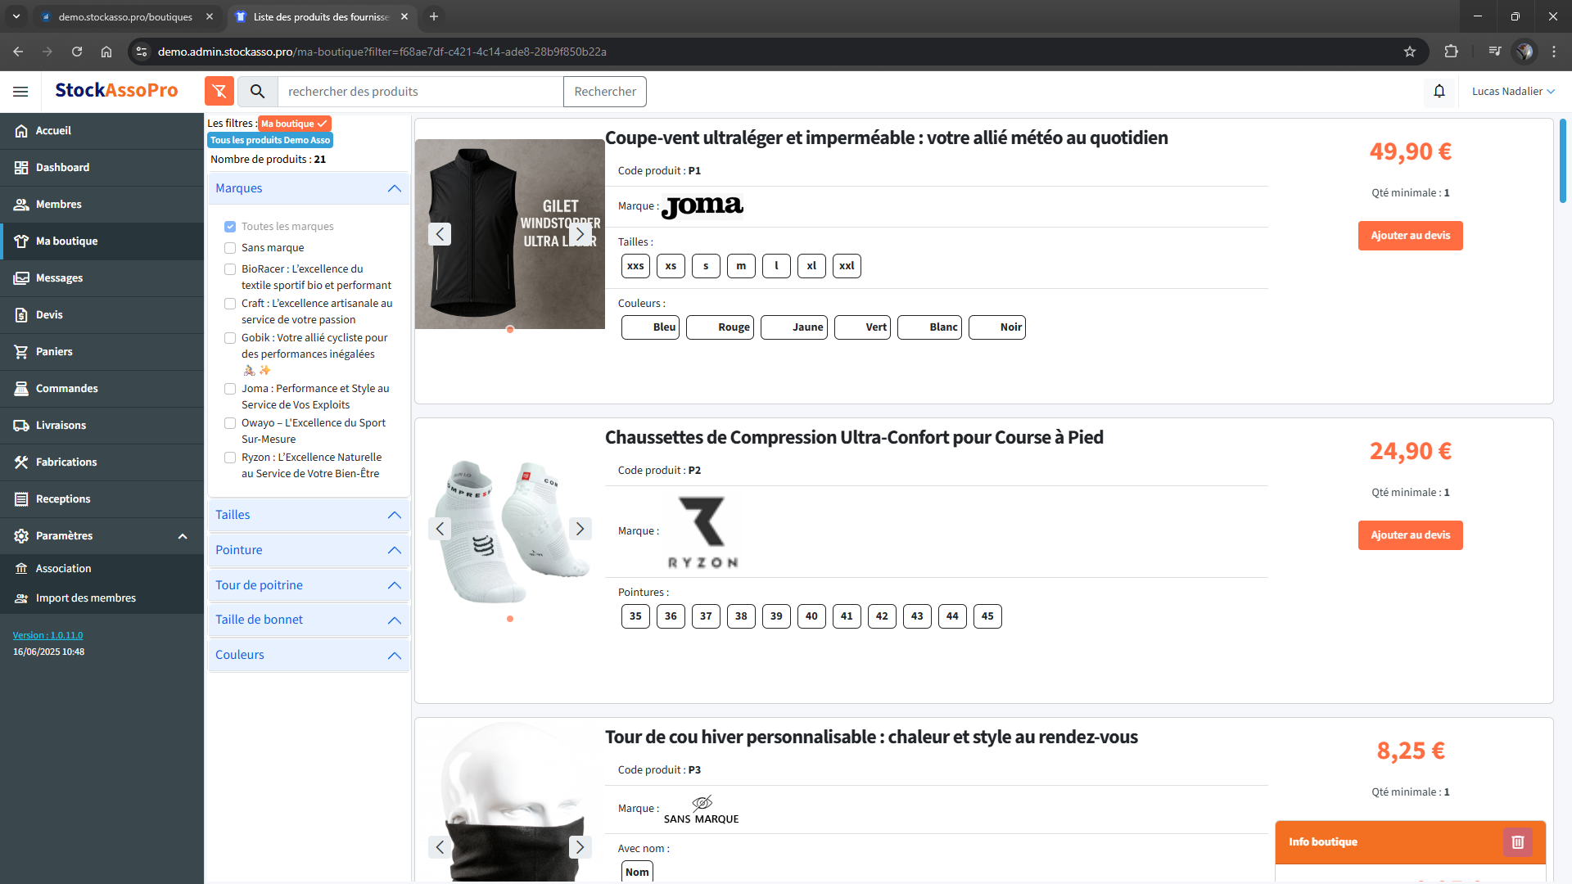Show next image of Joma gilet
Screen dimensions: 1572x884
pos(580,234)
